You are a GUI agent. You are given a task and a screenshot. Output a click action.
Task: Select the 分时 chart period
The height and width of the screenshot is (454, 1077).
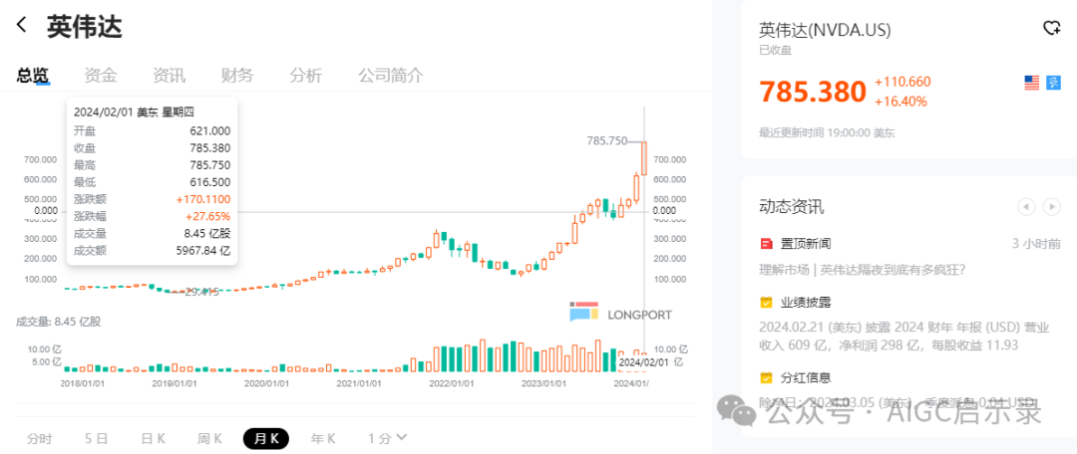40,439
